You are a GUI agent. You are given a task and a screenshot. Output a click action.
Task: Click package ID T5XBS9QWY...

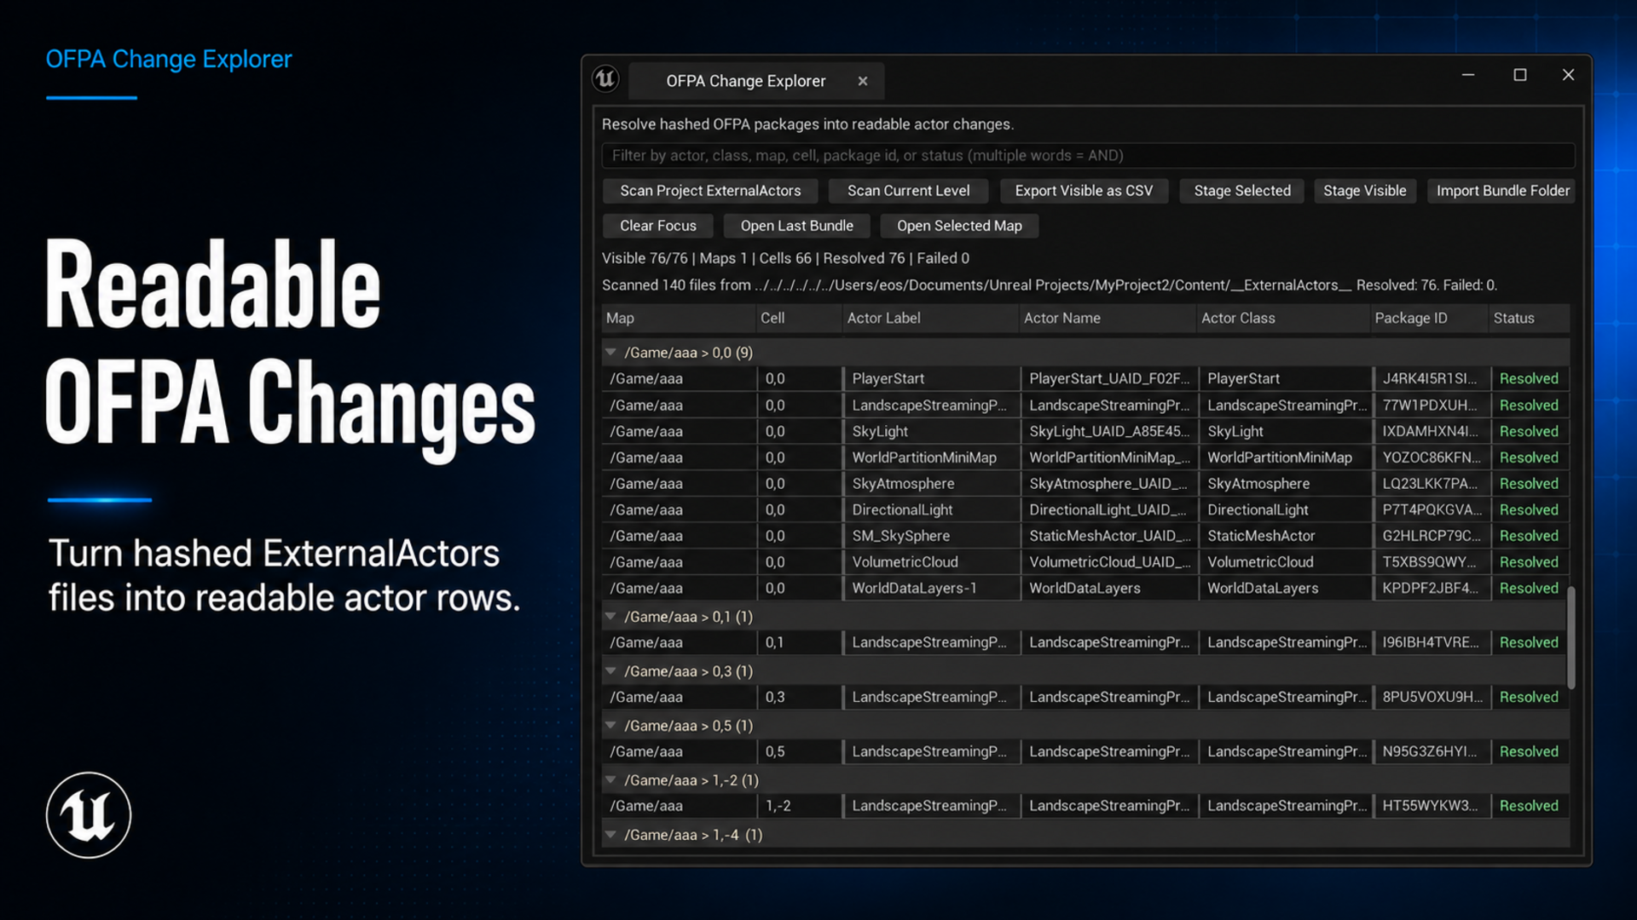(1432, 561)
